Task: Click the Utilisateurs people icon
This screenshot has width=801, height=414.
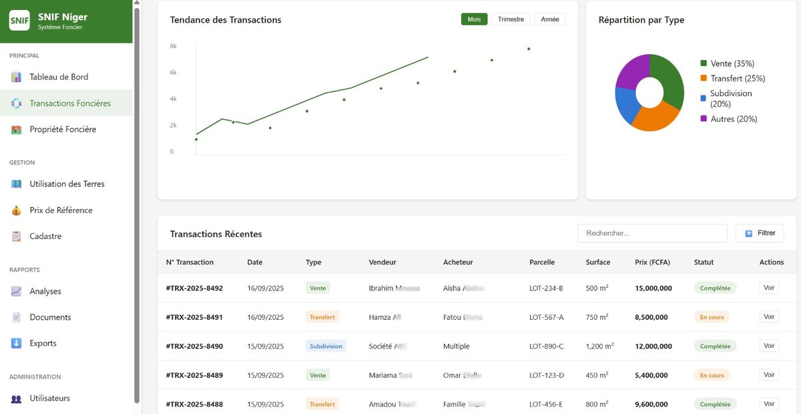Action: (x=16, y=399)
